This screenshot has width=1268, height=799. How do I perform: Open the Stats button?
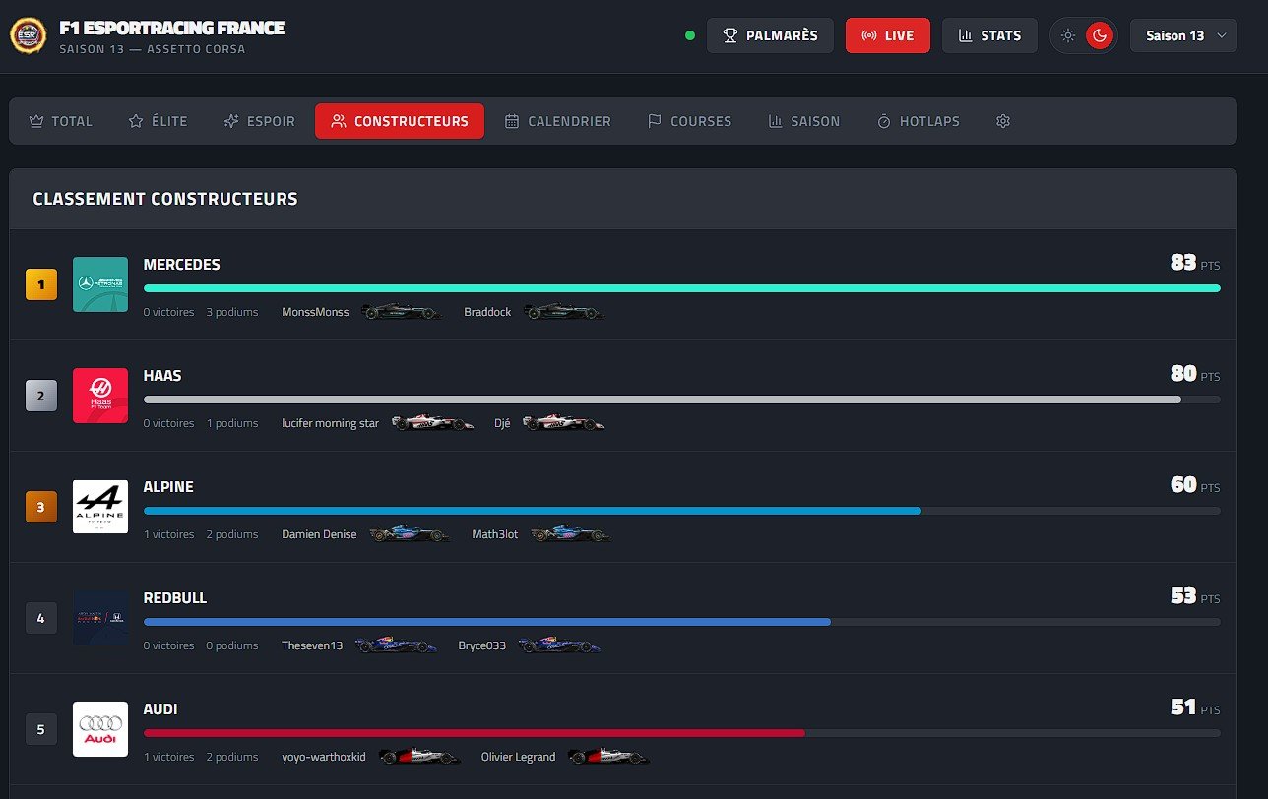tap(989, 35)
